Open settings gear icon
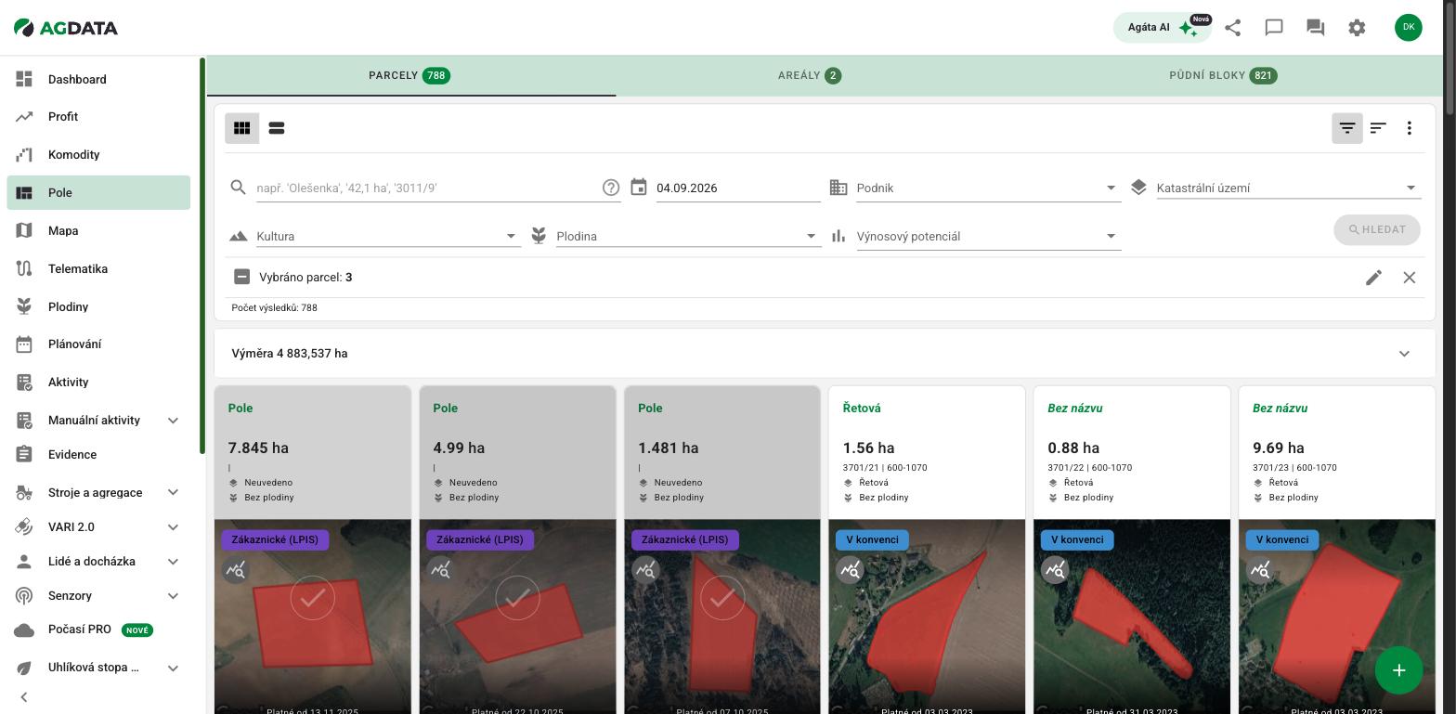 point(1357,28)
